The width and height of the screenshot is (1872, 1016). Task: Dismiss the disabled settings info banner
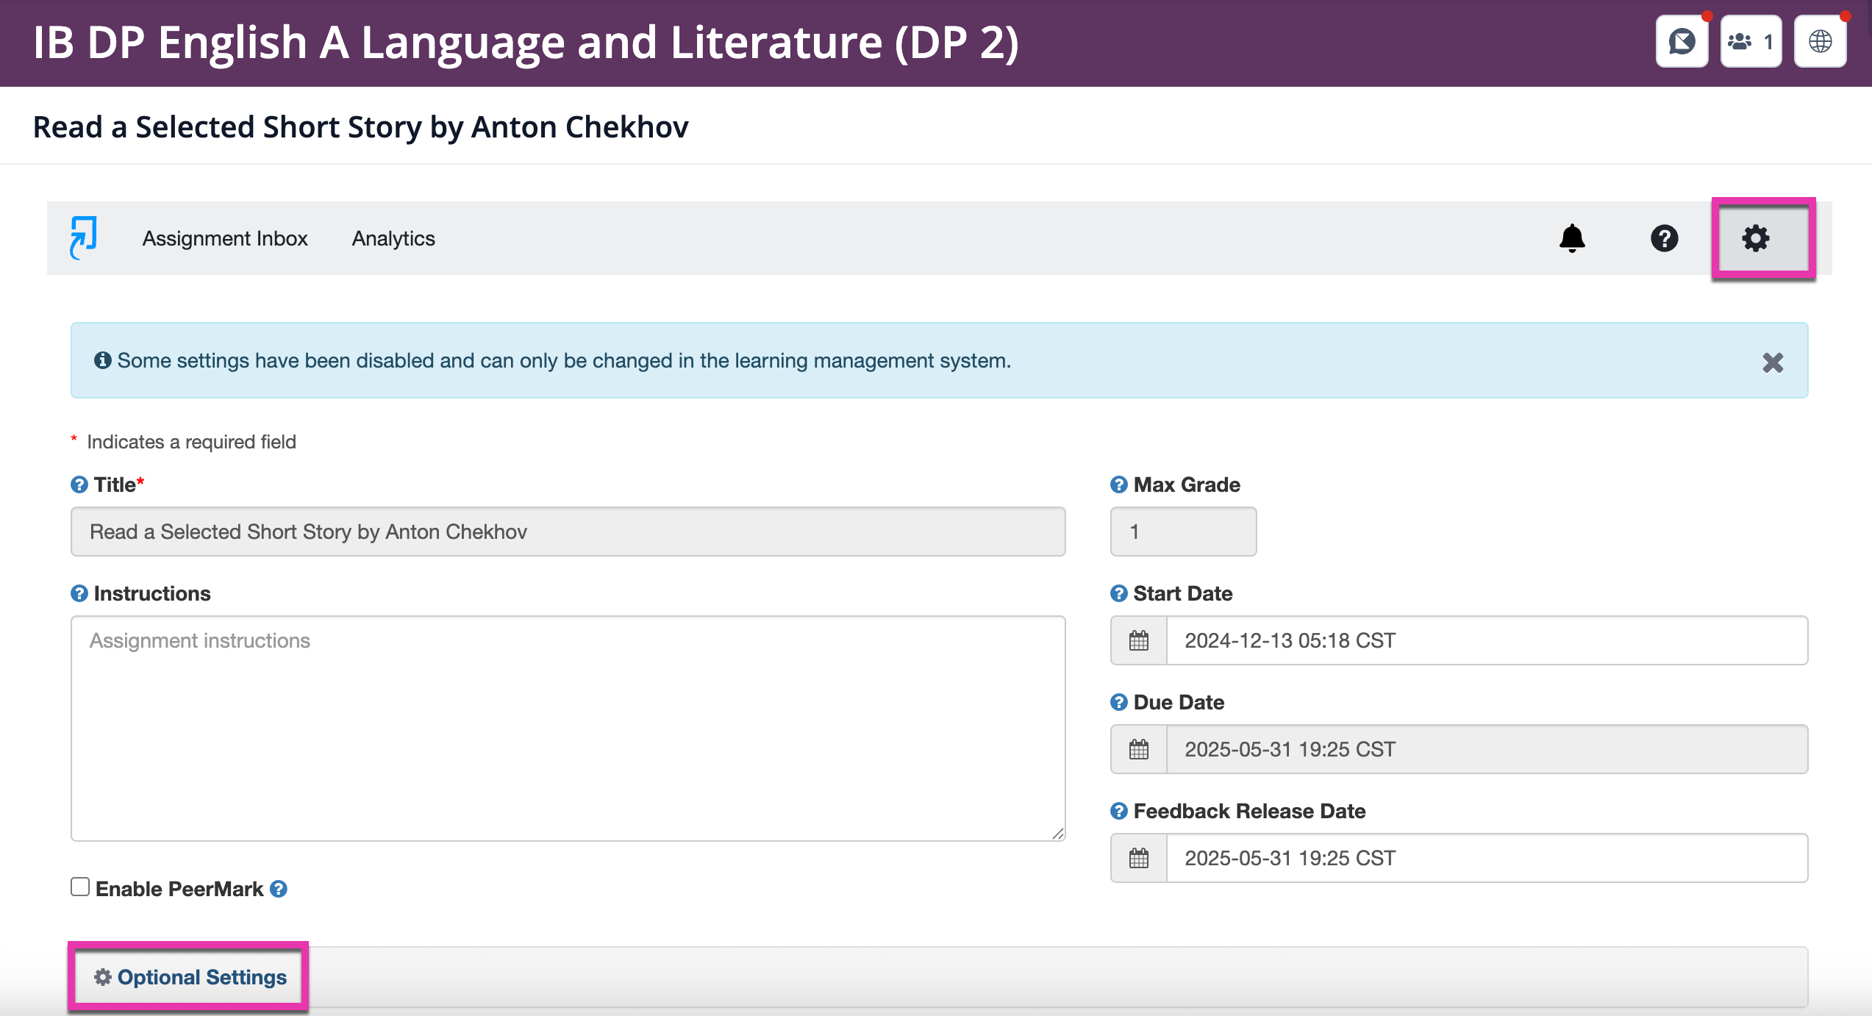click(1773, 362)
